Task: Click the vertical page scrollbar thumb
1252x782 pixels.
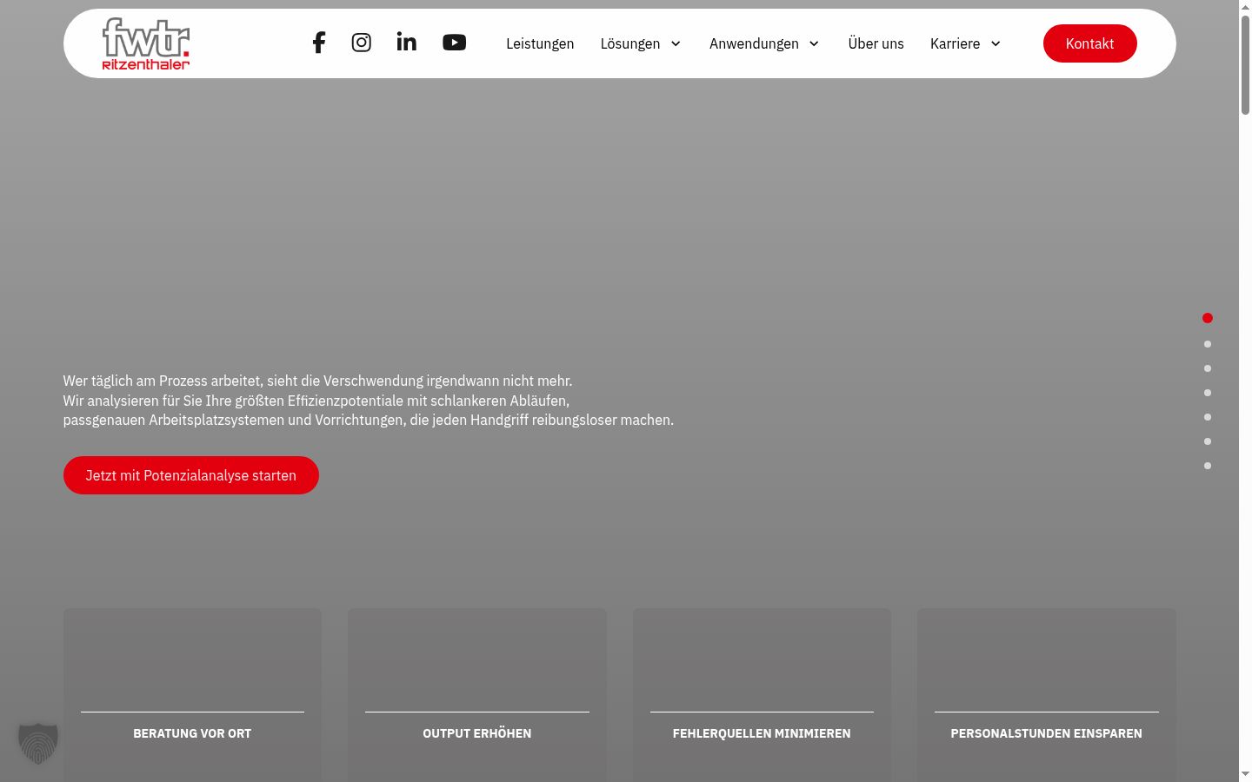Action: [x=1245, y=65]
